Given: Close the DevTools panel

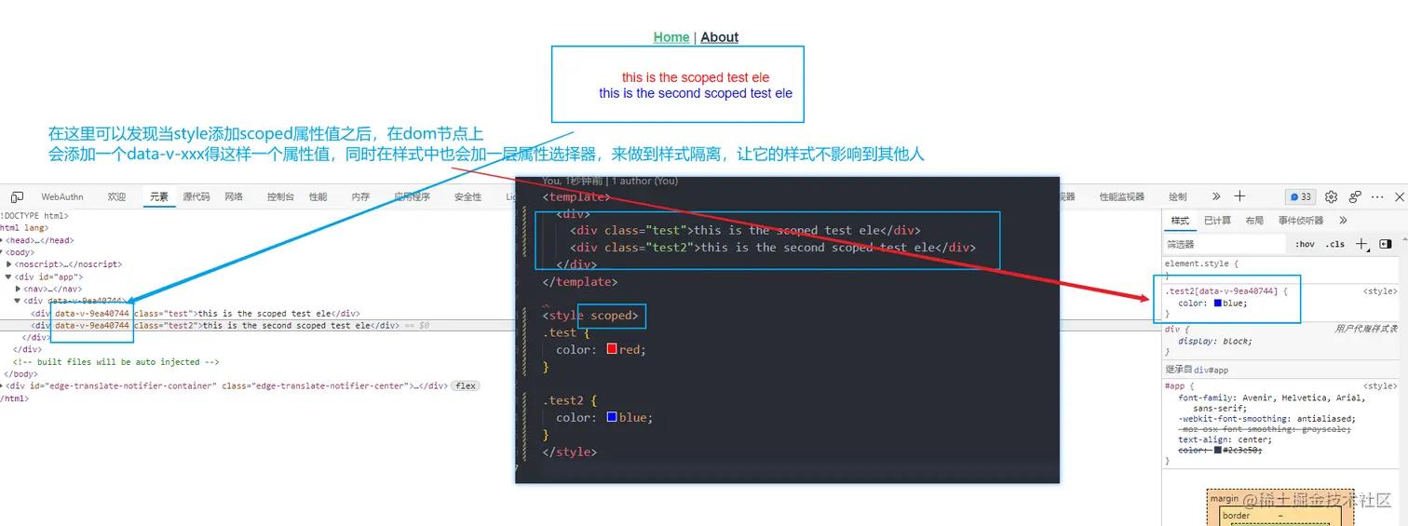Looking at the screenshot, I should [1400, 196].
